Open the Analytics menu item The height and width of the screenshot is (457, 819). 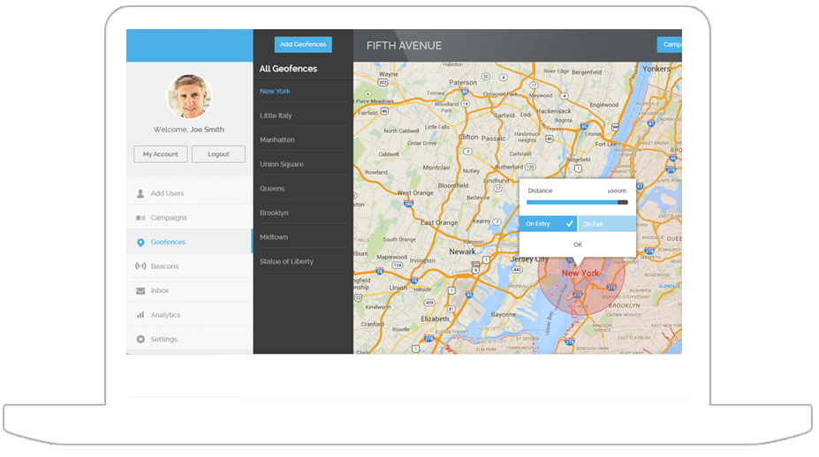click(190, 315)
